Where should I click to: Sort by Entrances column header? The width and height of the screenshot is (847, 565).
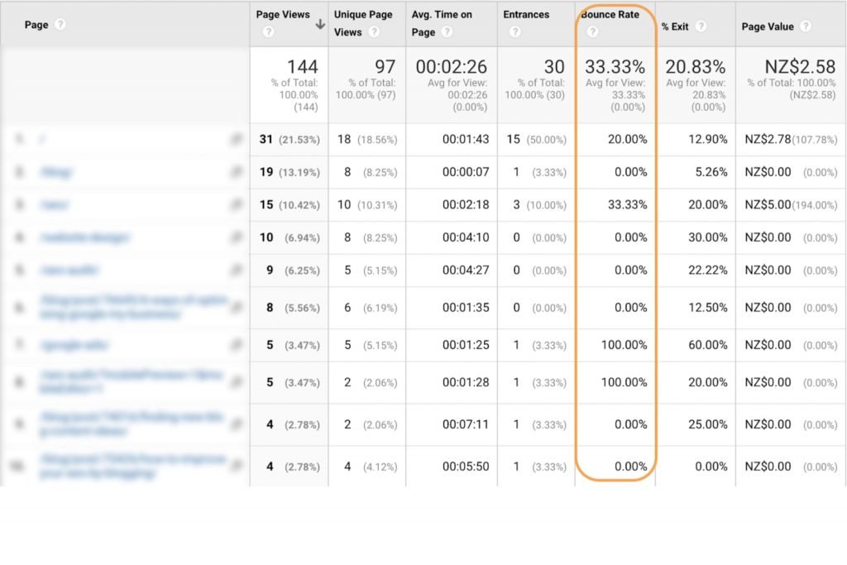click(x=526, y=15)
